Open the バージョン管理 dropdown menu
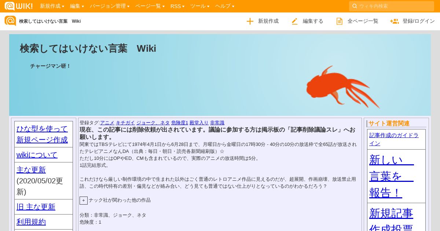The image size is (440, 231). pos(110,6)
